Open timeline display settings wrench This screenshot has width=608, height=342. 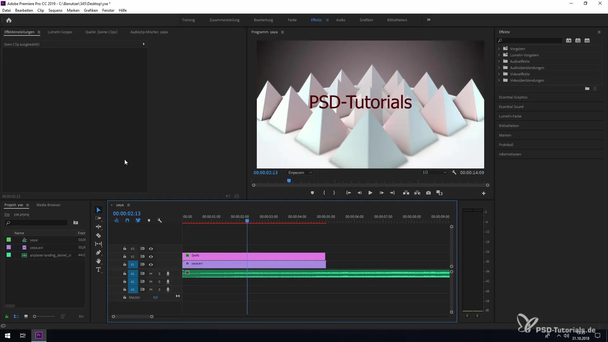pos(160,220)
